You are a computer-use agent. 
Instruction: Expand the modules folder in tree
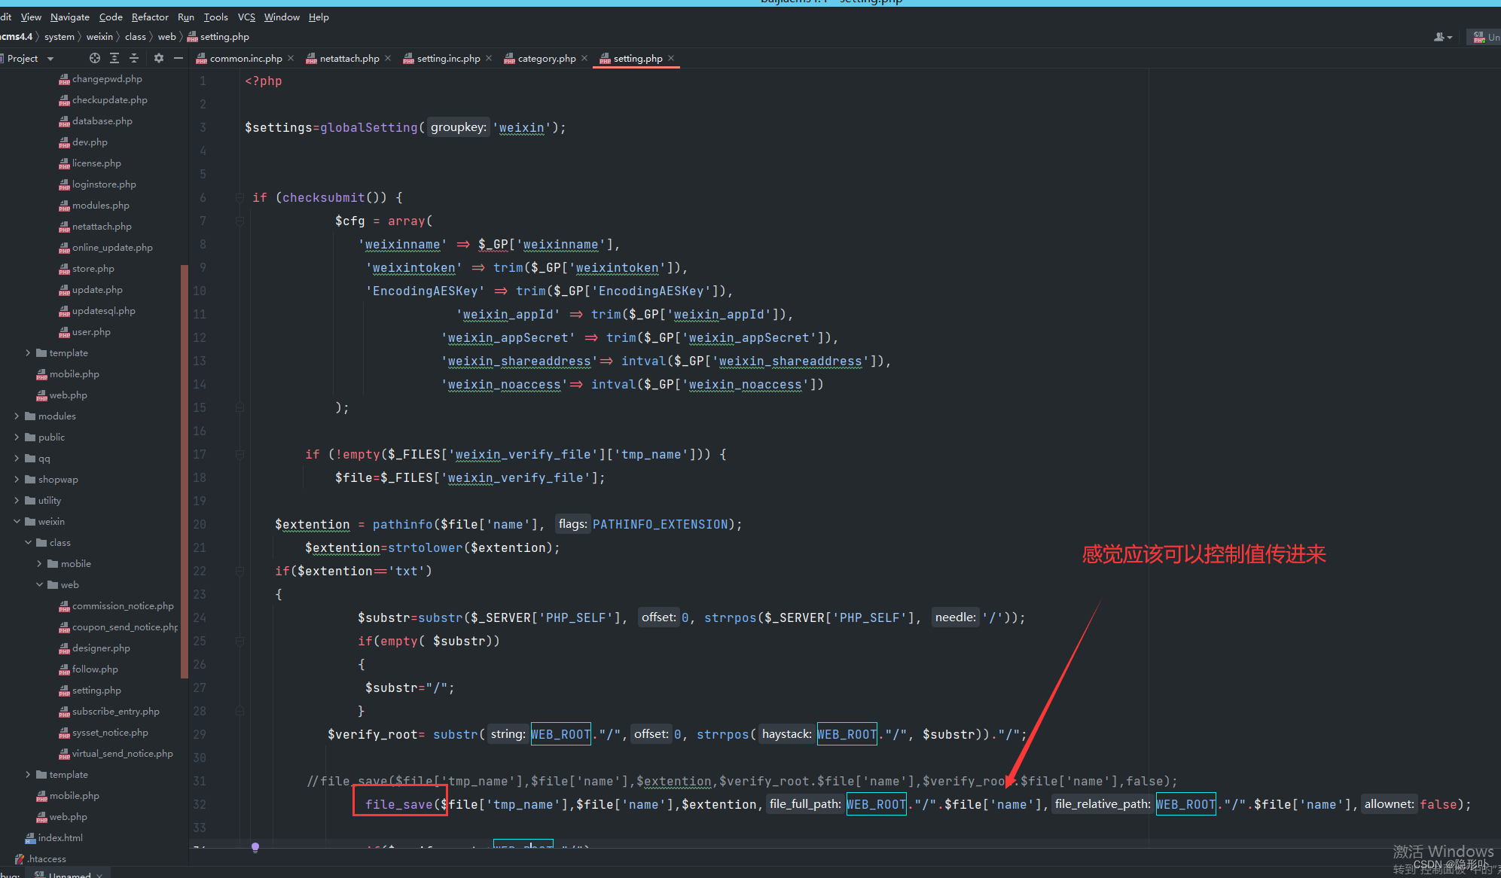17,416
